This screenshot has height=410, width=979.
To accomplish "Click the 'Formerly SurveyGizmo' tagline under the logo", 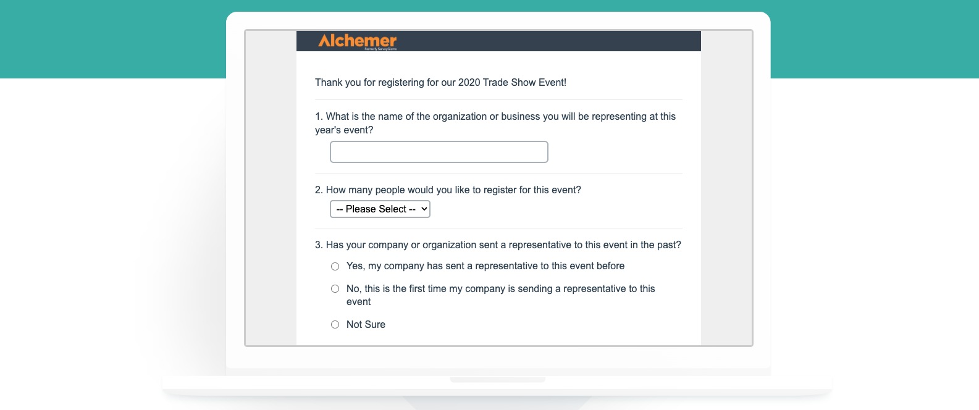I will [380, 49].
